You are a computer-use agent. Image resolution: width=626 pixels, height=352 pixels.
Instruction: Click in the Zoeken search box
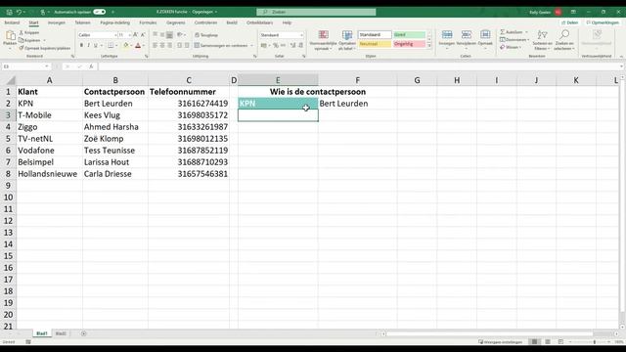tap(316, 12)
